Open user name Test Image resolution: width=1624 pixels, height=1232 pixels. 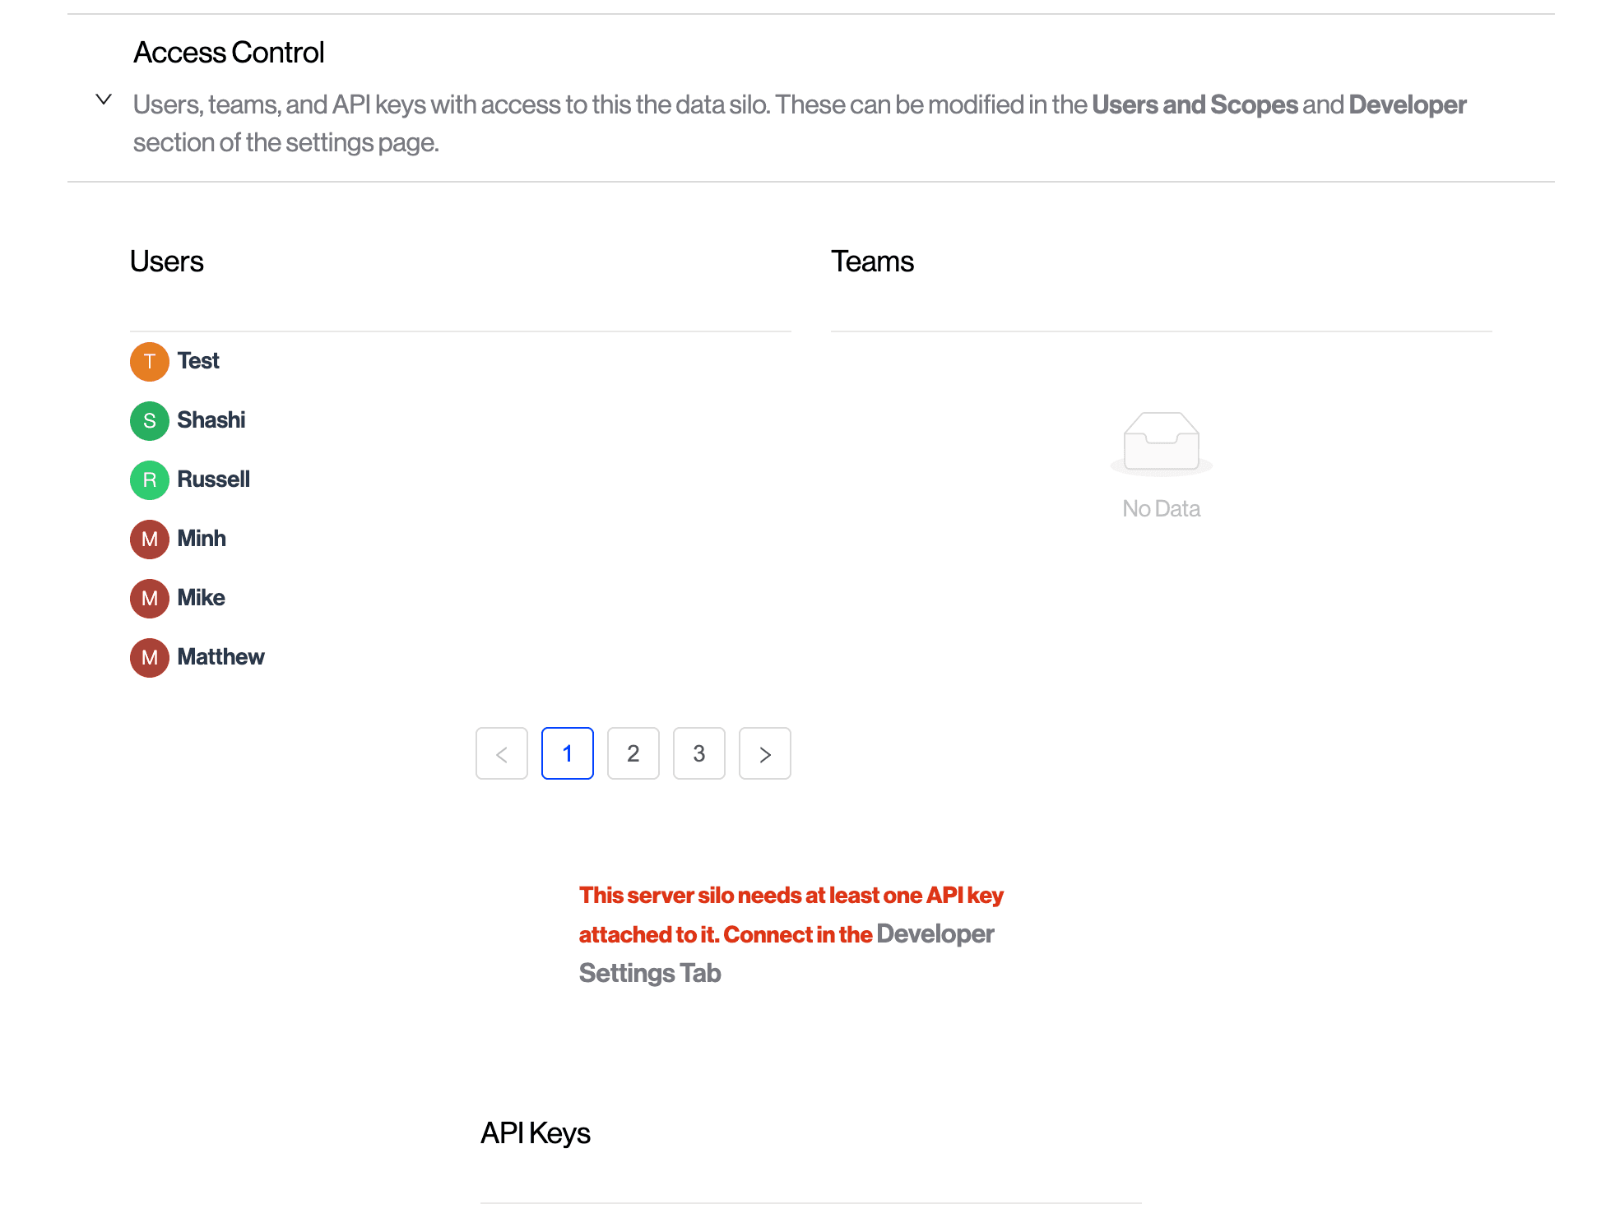198,361
